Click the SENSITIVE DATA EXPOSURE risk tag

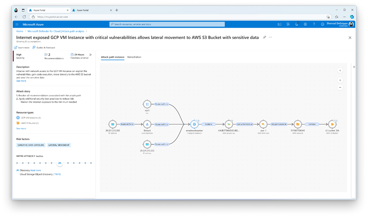click(31, 145)
